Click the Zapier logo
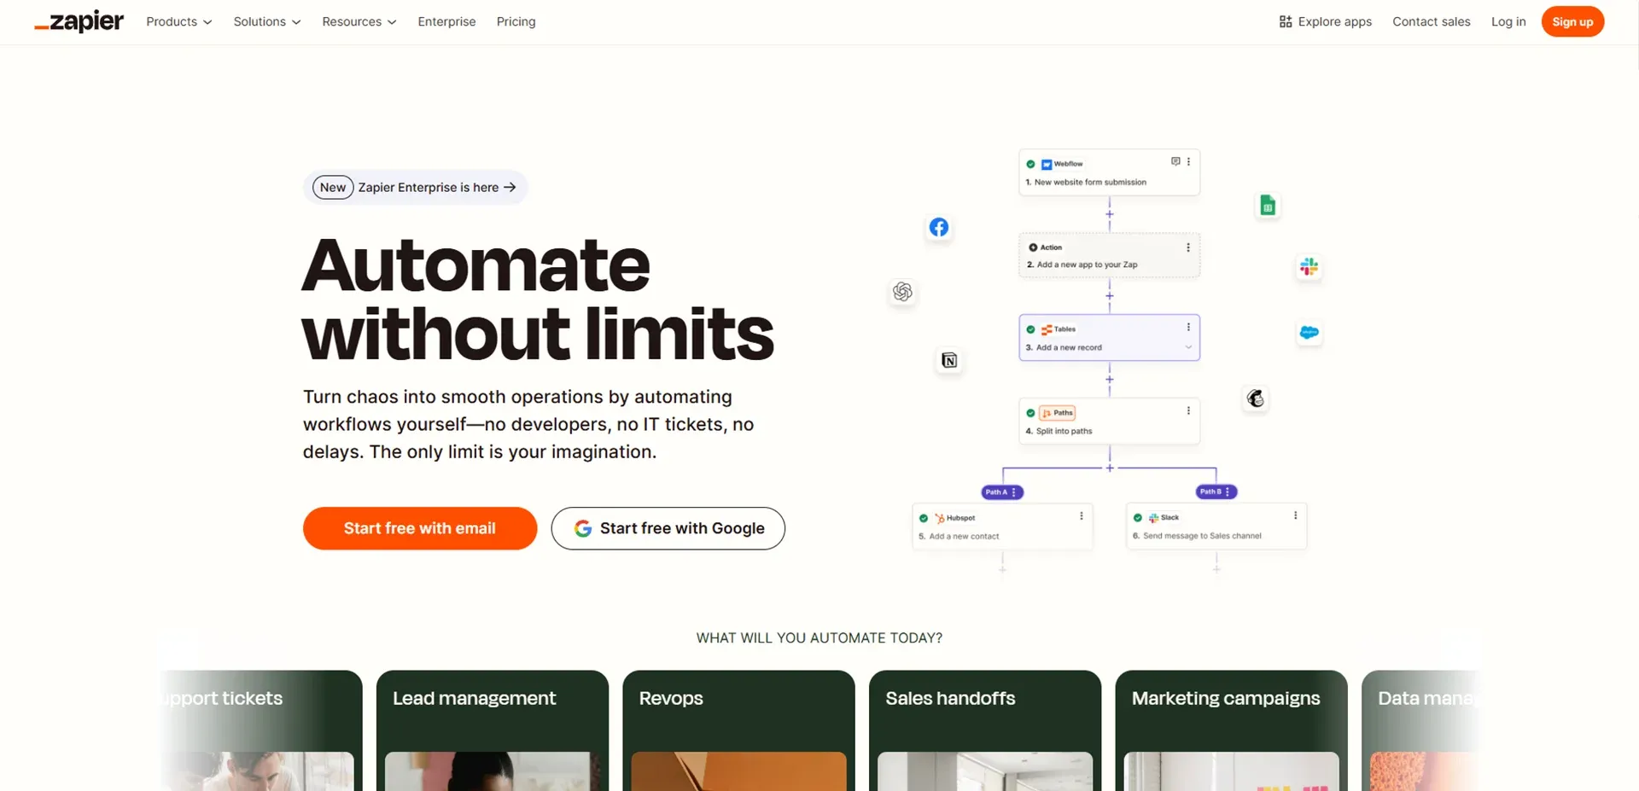The width and height of the screenshot is (1639, 791). coord(79,21)
